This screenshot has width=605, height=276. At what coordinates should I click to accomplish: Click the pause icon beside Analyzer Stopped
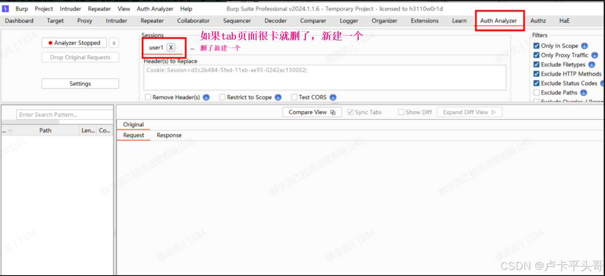(x=113, y=43)
